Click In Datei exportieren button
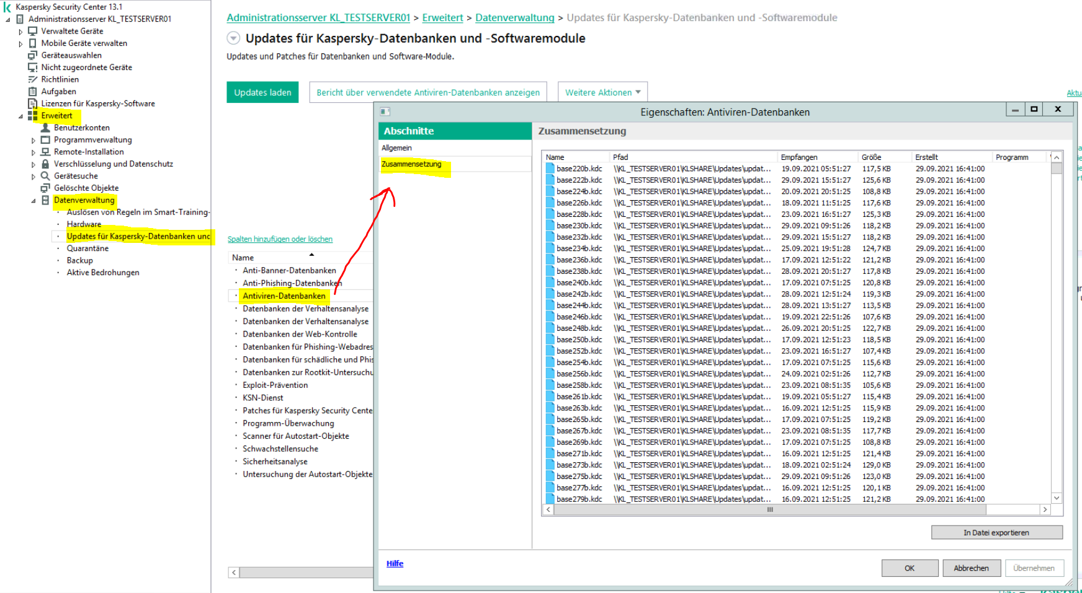This screenshot has height=593, width=1082. pos(996,533)
